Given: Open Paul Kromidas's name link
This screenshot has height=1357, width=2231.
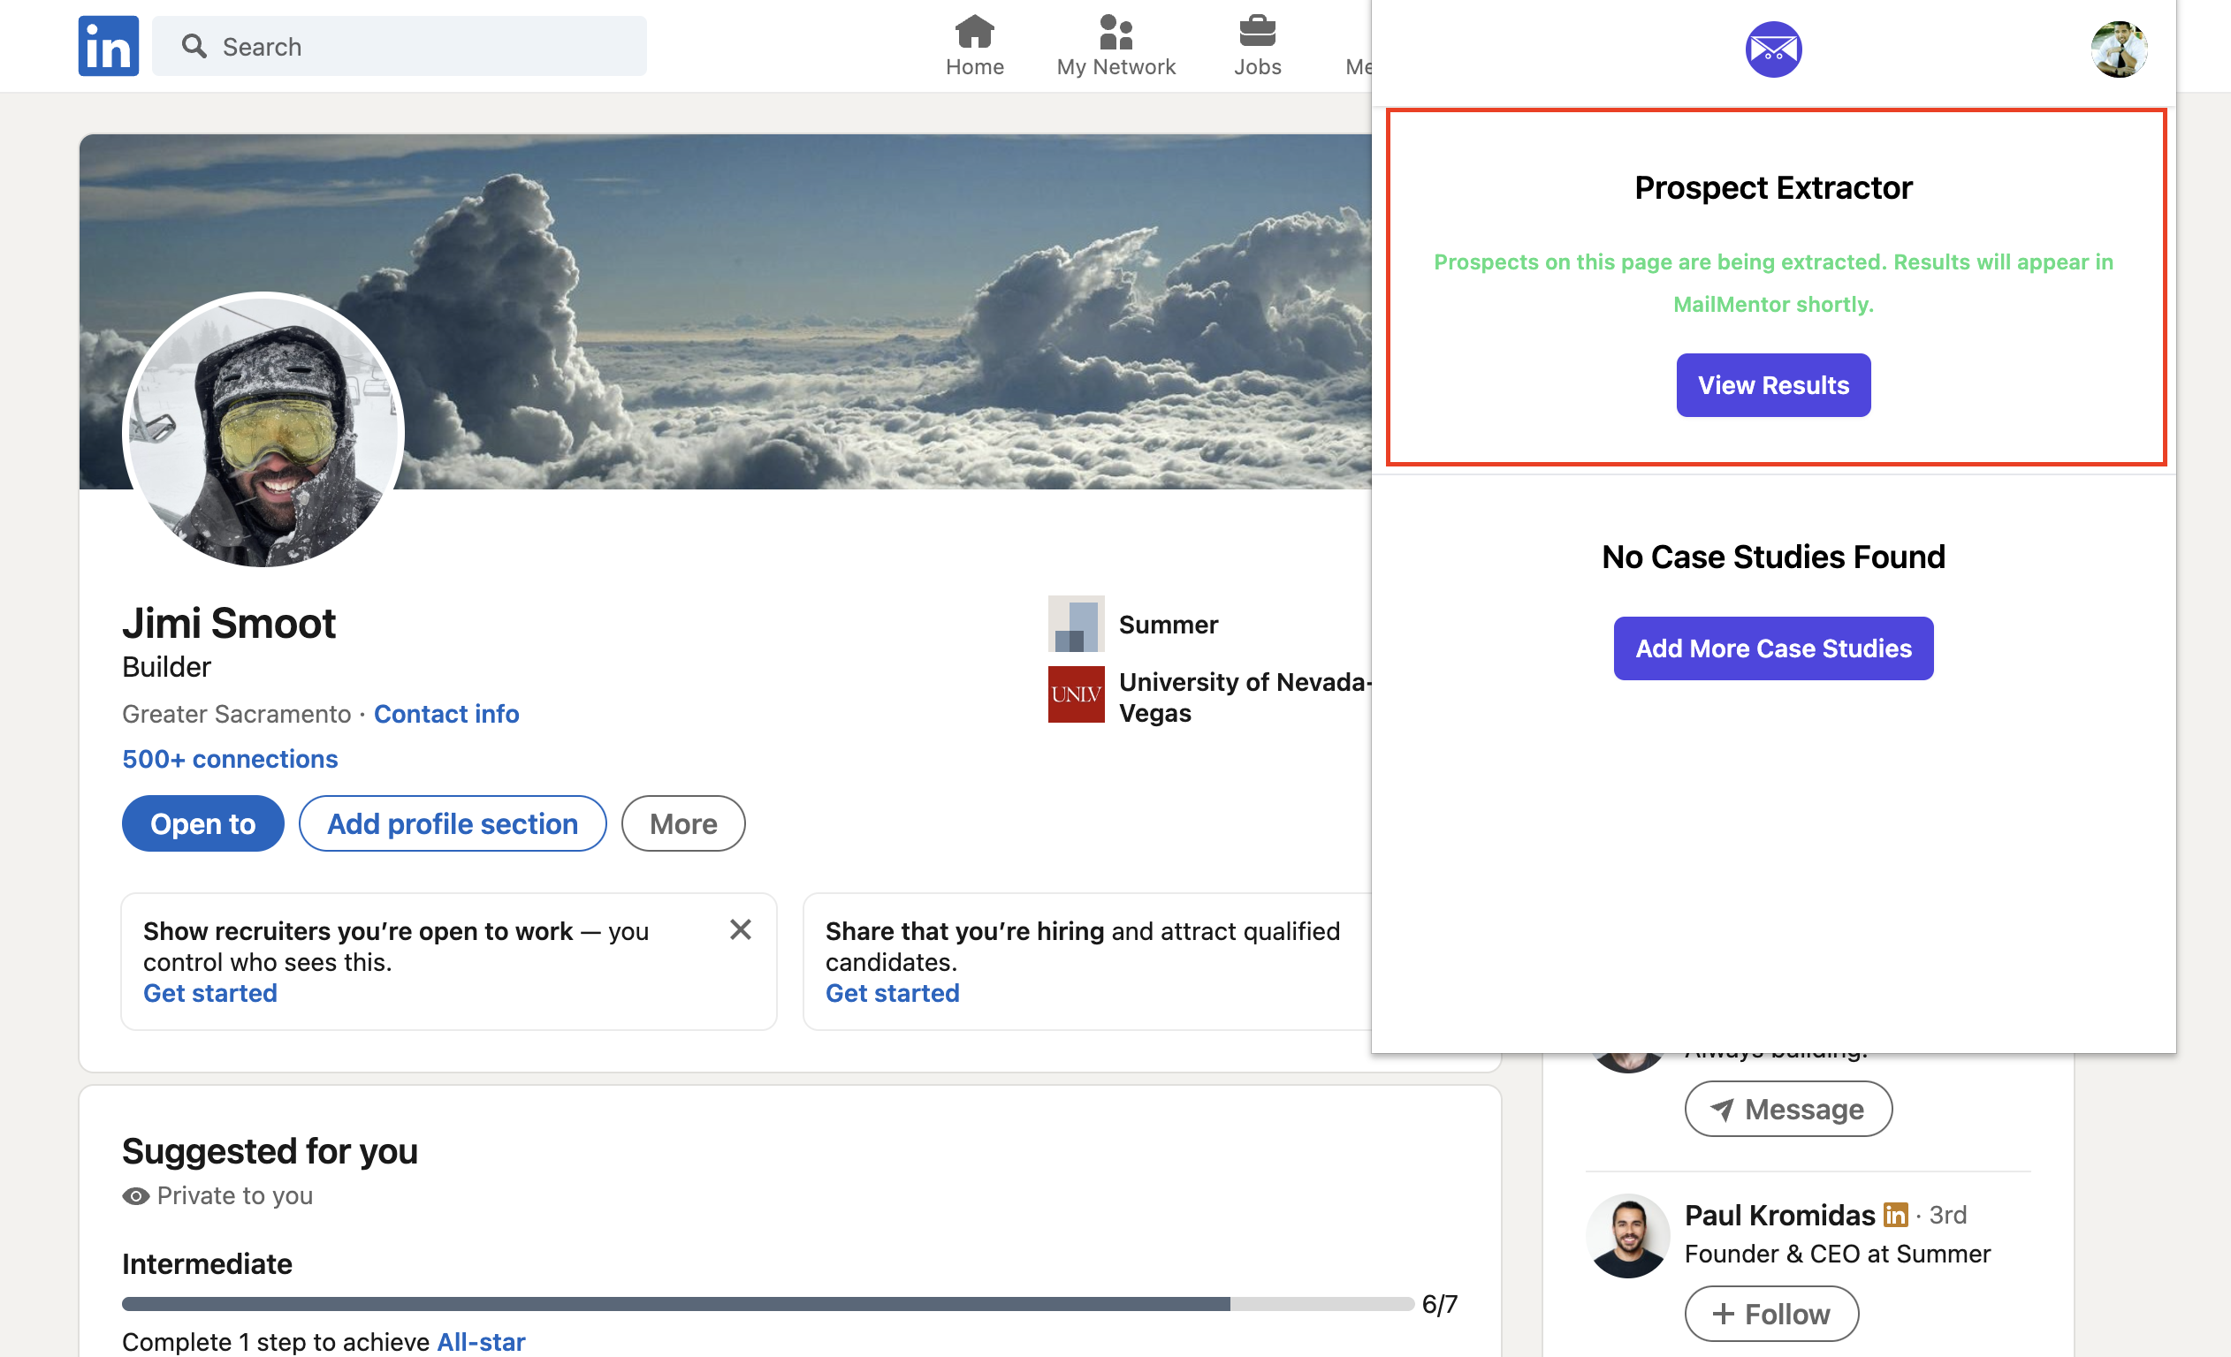Looking at the screenshot, I should 1779,1215.
